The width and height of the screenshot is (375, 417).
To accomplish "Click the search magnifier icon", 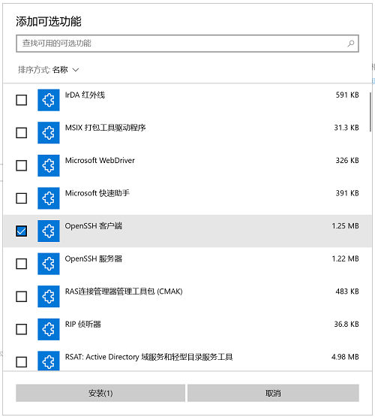I will pyautogui.click(x=351, y=44).
